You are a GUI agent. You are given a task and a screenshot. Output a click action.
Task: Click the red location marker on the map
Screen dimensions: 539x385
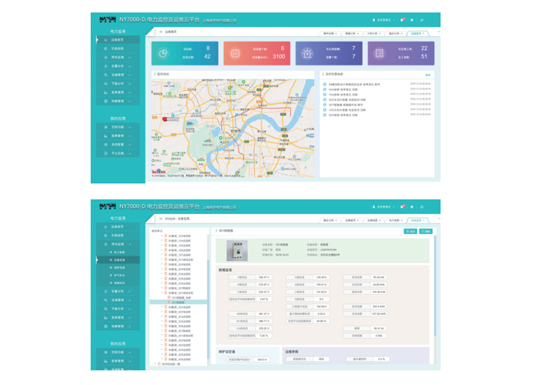point(163,119)
